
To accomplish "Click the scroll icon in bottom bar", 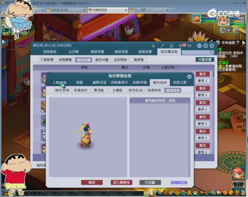I will click(196, 193).
